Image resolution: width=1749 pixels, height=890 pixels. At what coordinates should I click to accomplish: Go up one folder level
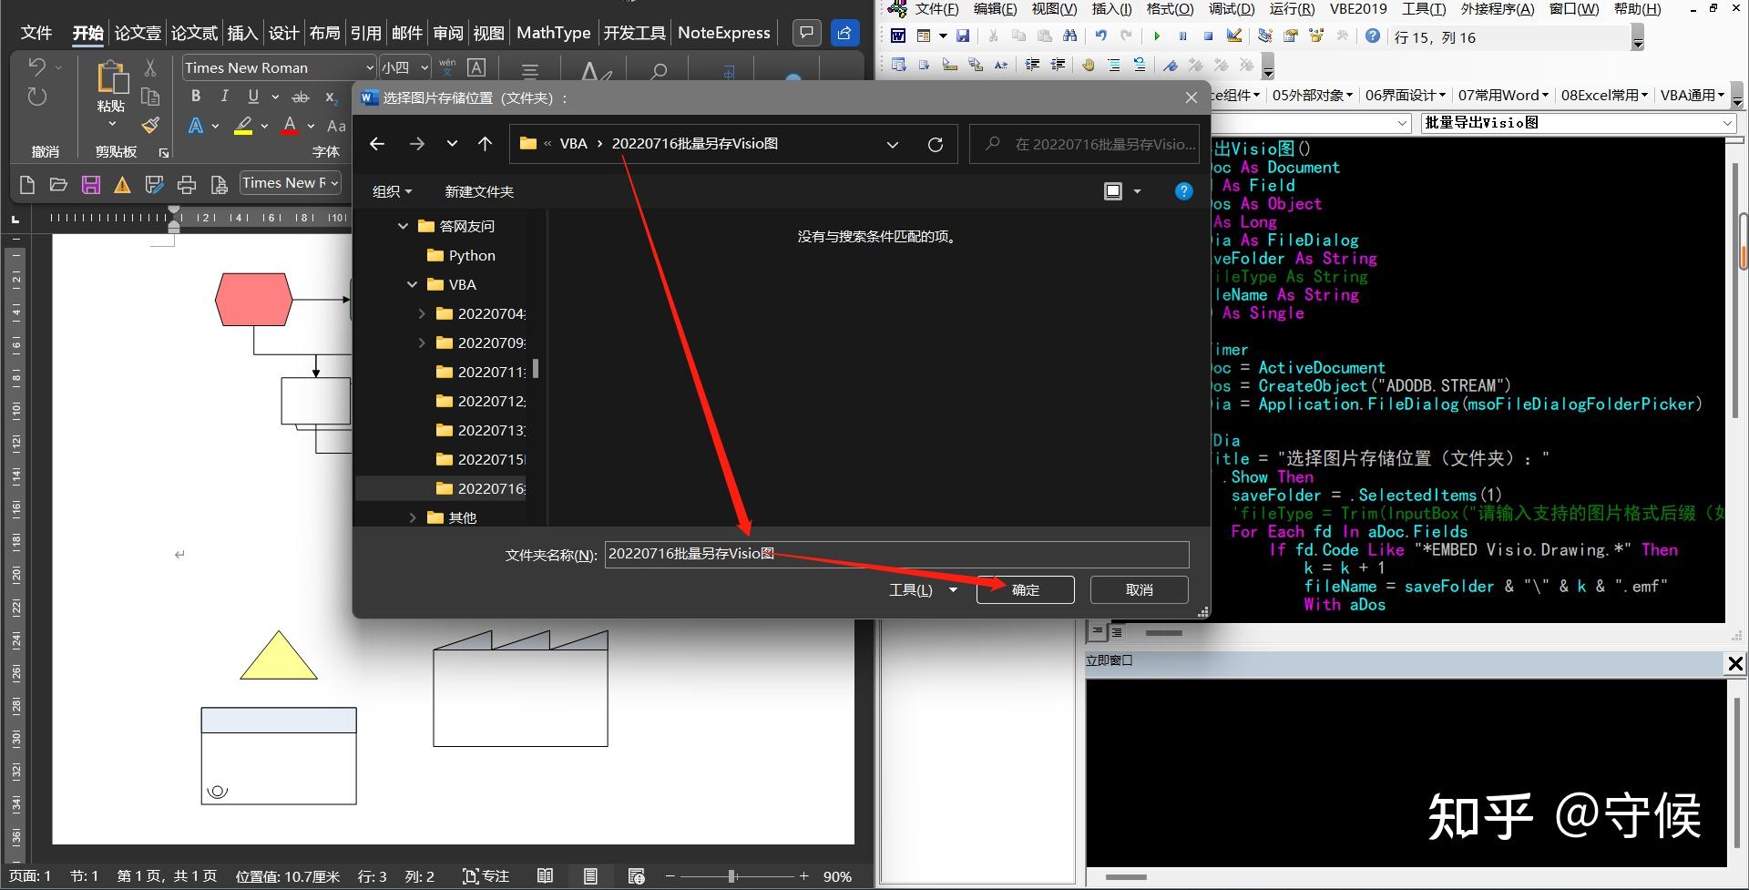pos(485,144)
